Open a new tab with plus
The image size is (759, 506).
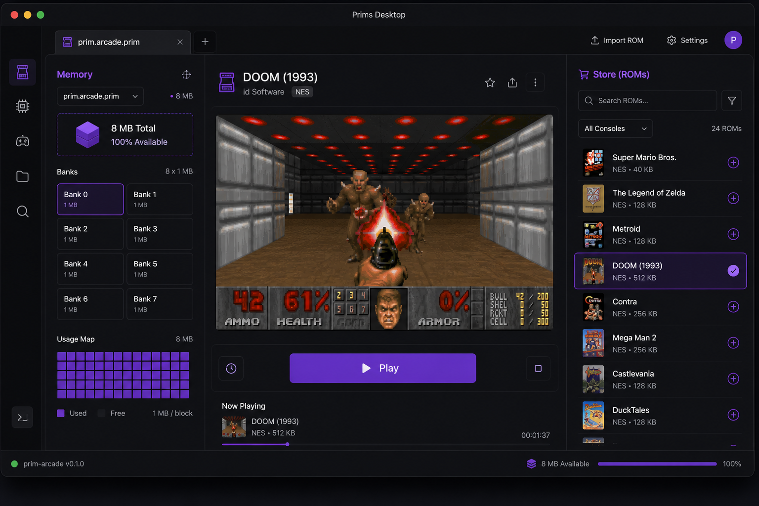click(x=205, y=42)
